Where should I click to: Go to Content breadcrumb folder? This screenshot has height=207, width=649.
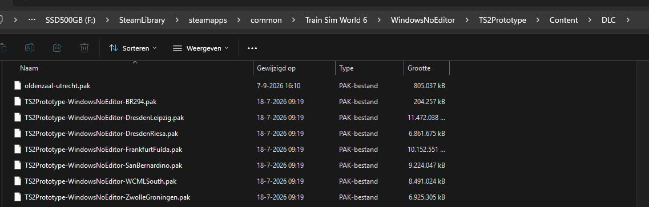click(564, 20)
